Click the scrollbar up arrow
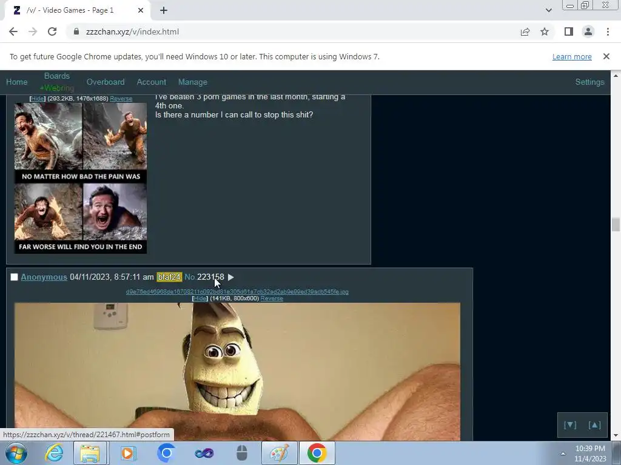This screenshot has width=621, height=465. 616,75
